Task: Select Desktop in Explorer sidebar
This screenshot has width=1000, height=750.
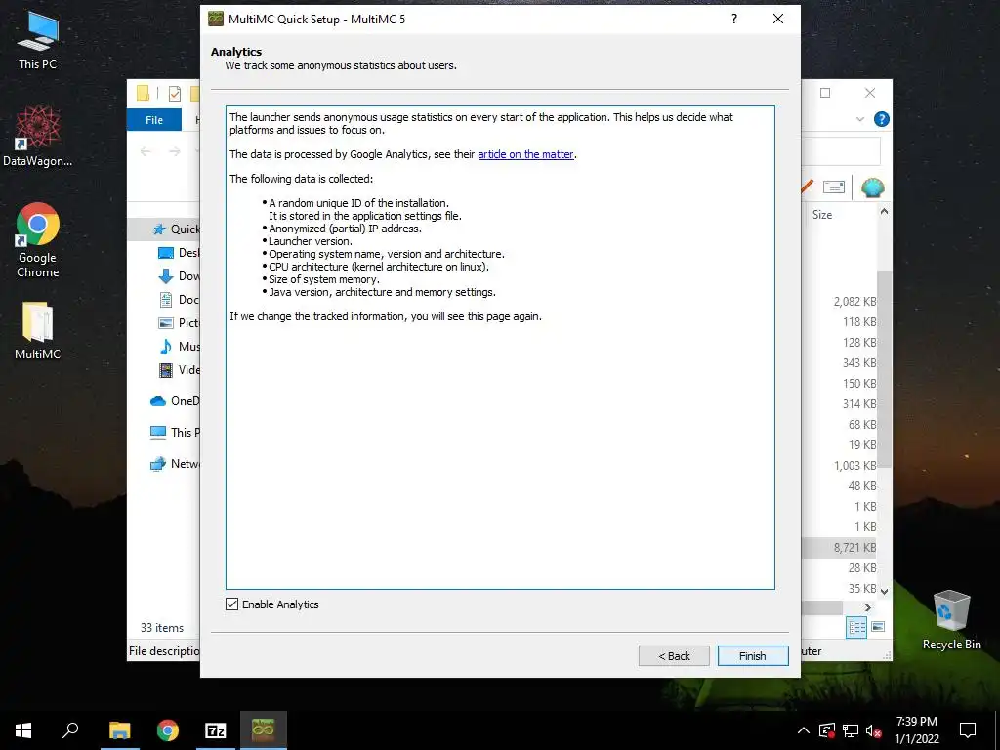Action: [x=179, y=253]
